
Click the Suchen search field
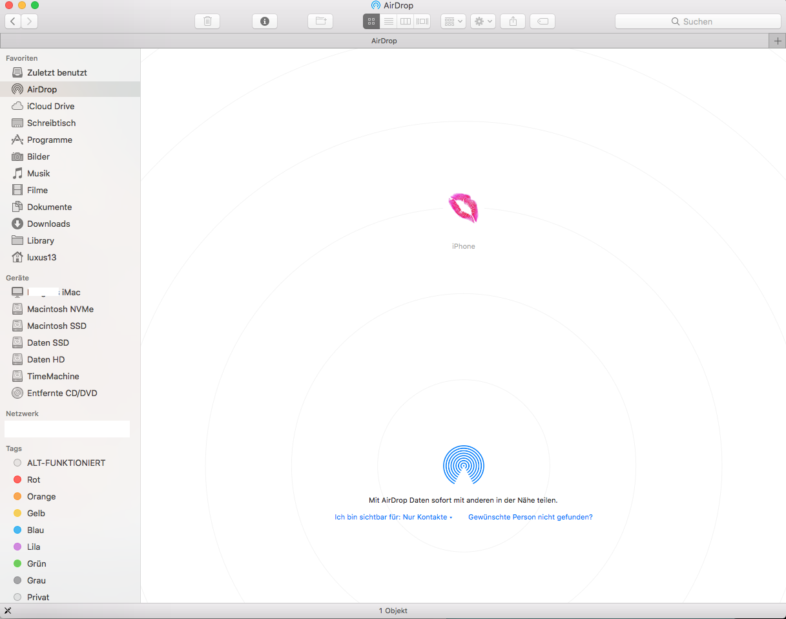click(698, 21)
